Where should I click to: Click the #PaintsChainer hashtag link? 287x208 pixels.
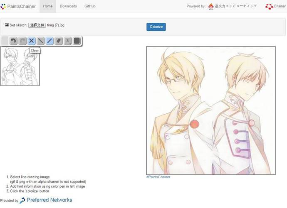[x=158, y=177]
